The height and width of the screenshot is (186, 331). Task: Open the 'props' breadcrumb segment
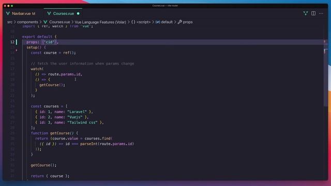(x=188, y=22)
